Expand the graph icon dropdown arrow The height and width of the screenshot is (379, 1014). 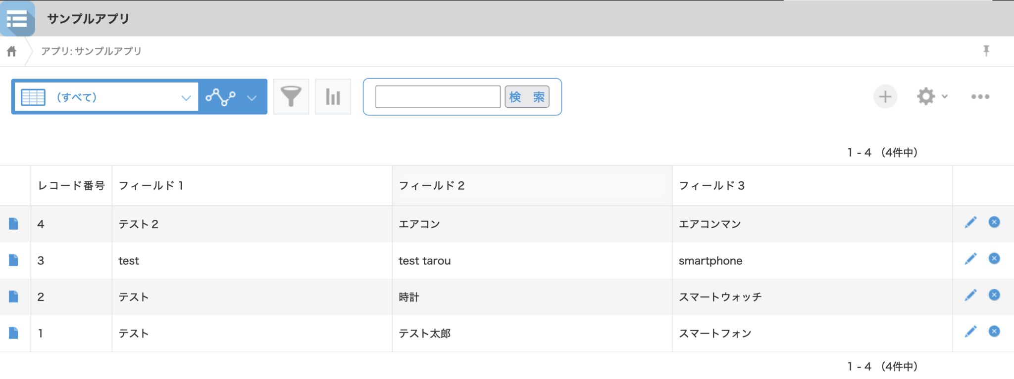(x=252, y=98)
